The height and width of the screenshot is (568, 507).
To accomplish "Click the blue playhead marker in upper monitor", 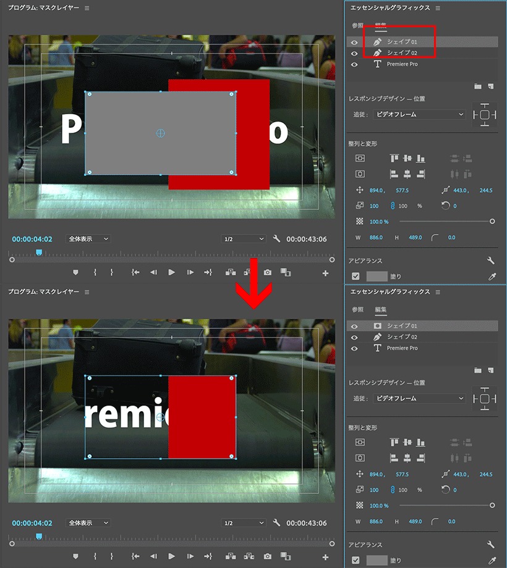I will [39, 253].
